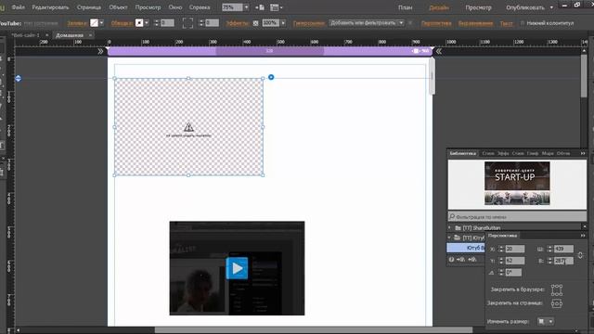The height and width of the screenshot is (334, 594).
Task: Collapse the Библиотека panel group with double arrow
Action: tap(583, 153)
